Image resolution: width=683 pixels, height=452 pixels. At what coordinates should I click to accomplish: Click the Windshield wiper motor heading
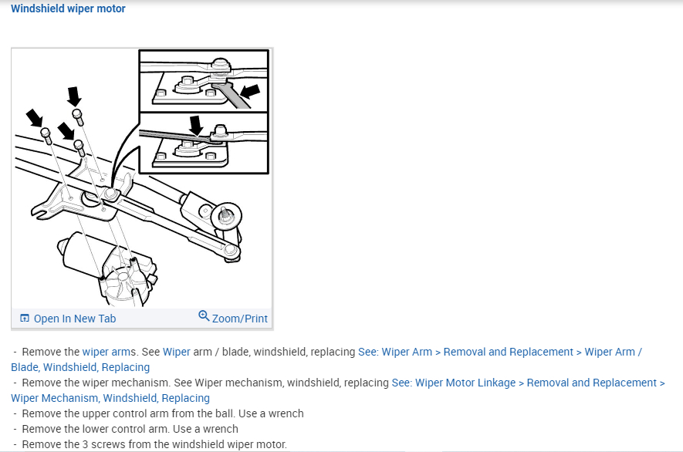68,8
